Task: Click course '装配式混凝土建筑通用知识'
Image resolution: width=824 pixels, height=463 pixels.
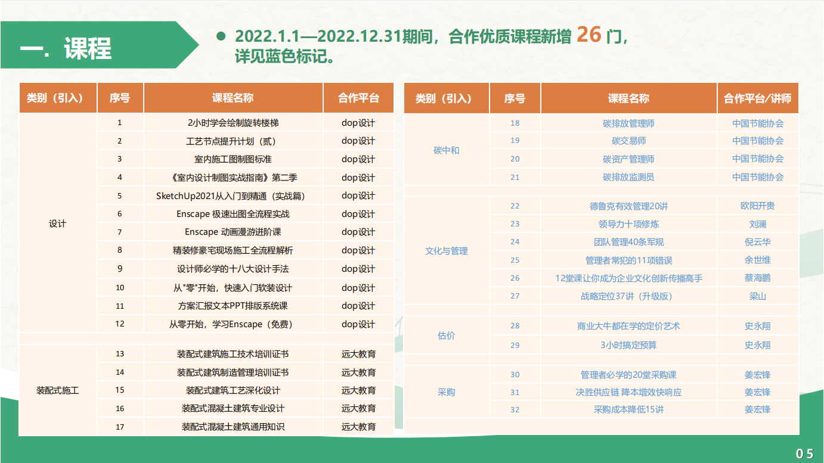Action: pos(233,427)
